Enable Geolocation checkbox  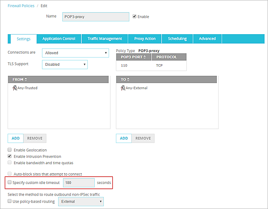click(x=10, y=150)
